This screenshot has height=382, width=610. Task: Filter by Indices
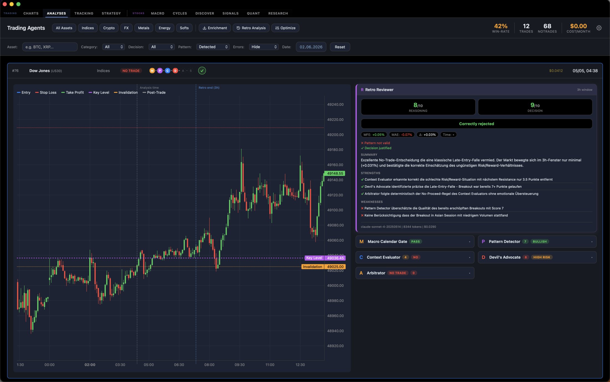pyautogui.click(x=88, y=28)
